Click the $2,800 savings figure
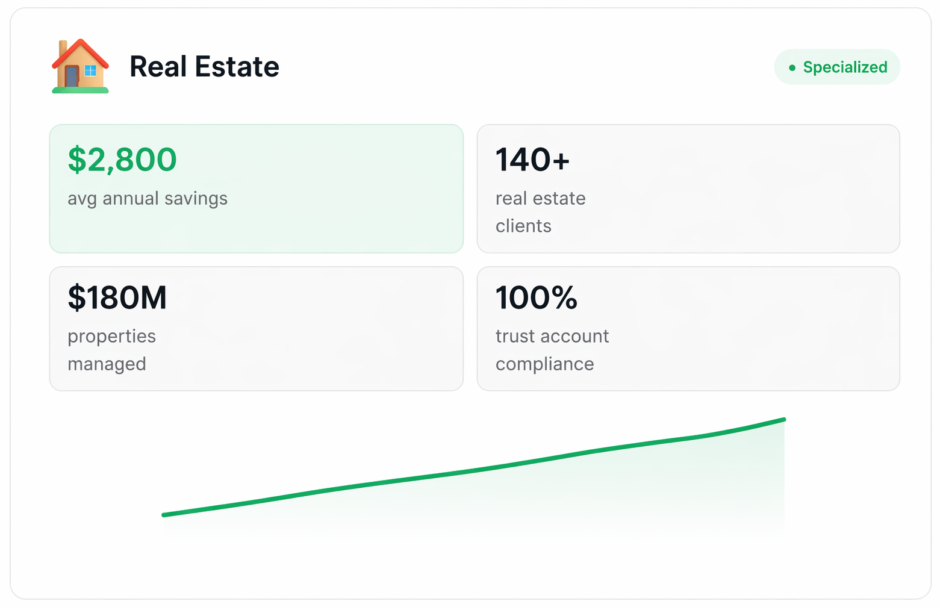The height and width of the screenshot is (607, 940). pos(122,160)
